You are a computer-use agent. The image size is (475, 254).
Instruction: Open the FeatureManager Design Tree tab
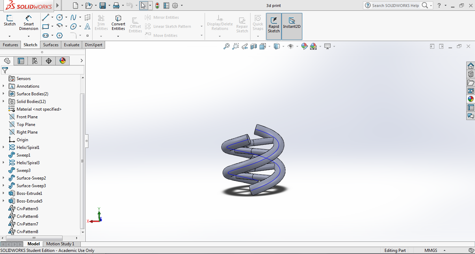(7, 61)
